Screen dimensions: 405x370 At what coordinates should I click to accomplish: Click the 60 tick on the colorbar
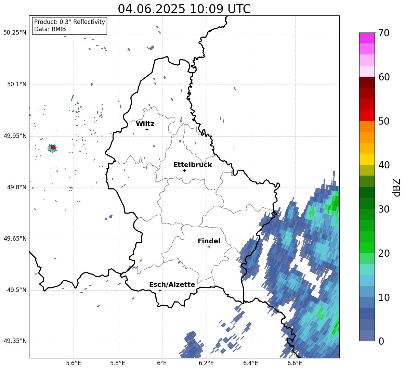(384, 77)
